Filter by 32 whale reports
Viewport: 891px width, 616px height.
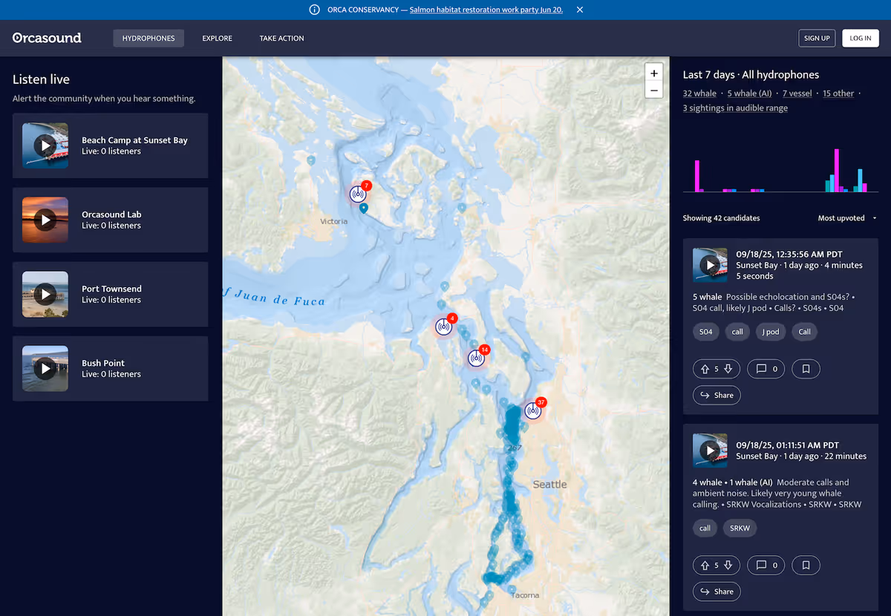[x=699, y=94]
